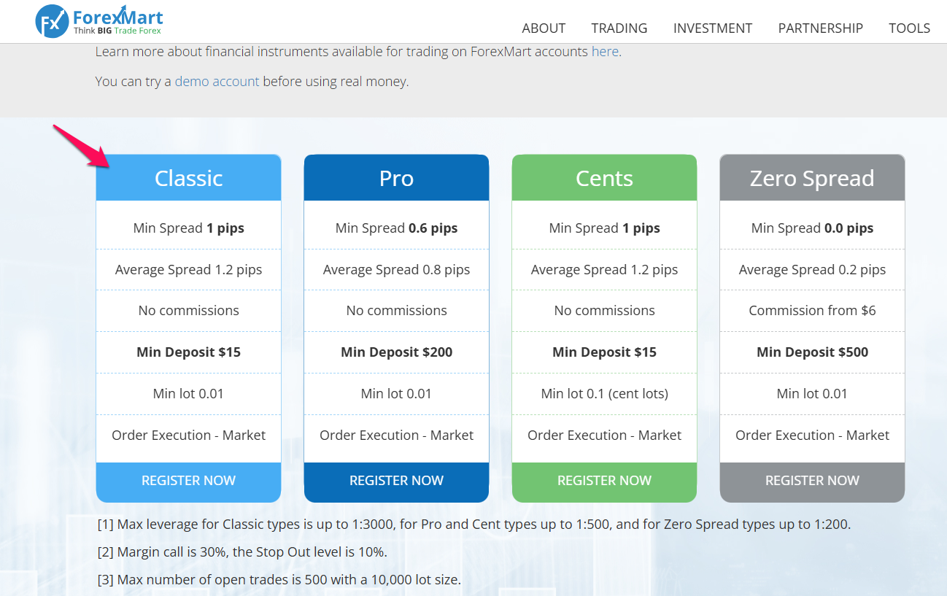Click the Cents 'Min Deposit $15' row
The image size is (947, 596).
(604, 352)
